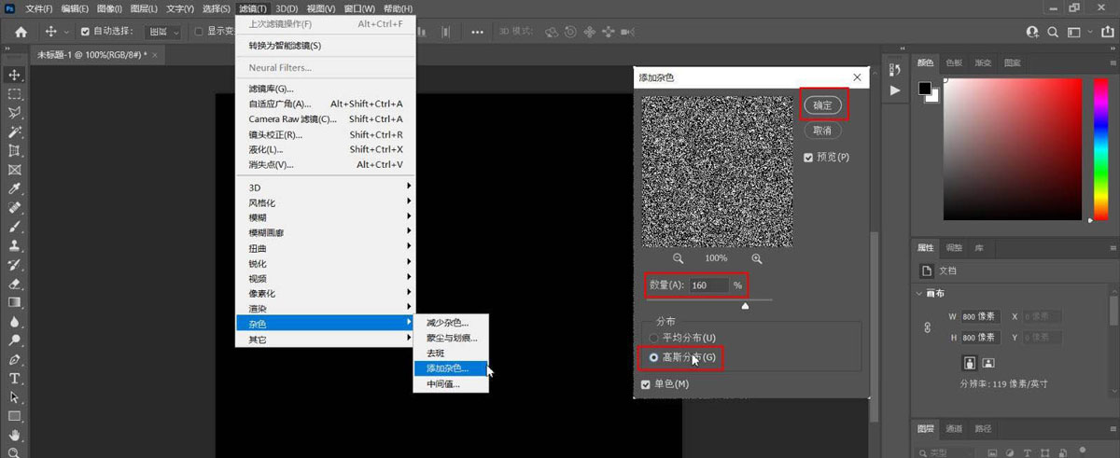
Task: Select the Hand tool
Action: click(15, 436)
